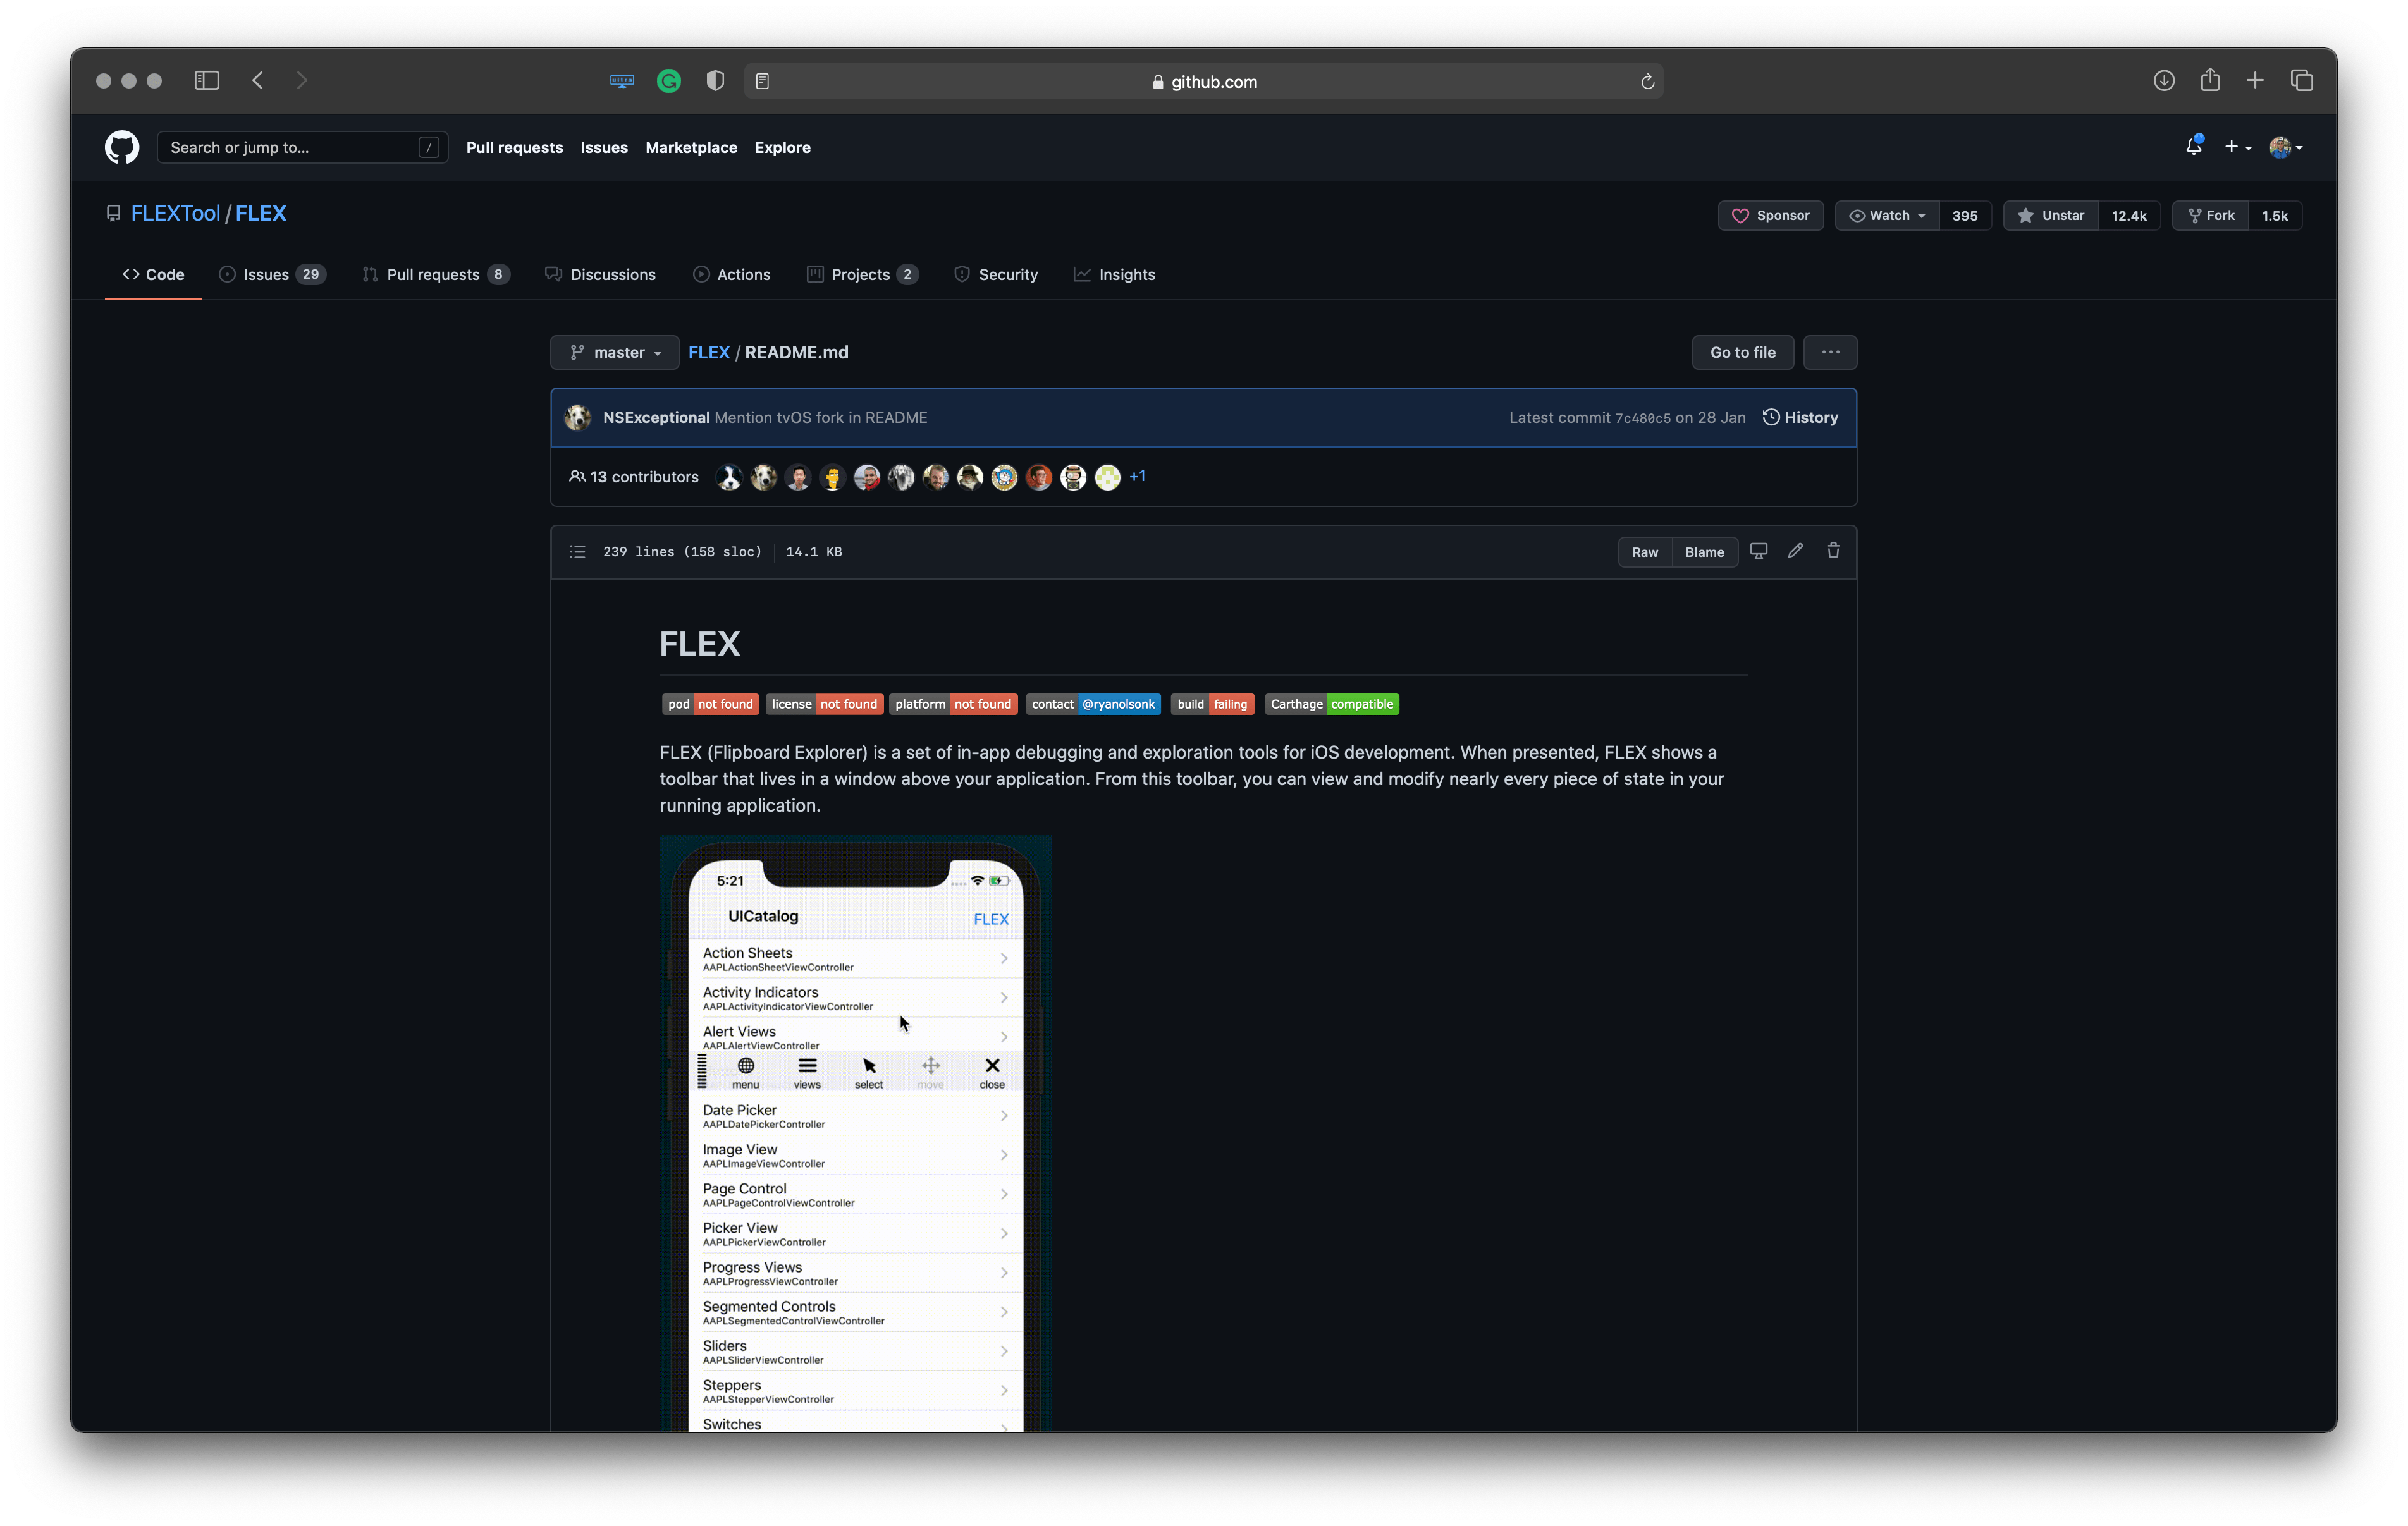The image size is (2408, 1526).
Task: Open the repository Pull requests tab
Action: tap(436, 274)
